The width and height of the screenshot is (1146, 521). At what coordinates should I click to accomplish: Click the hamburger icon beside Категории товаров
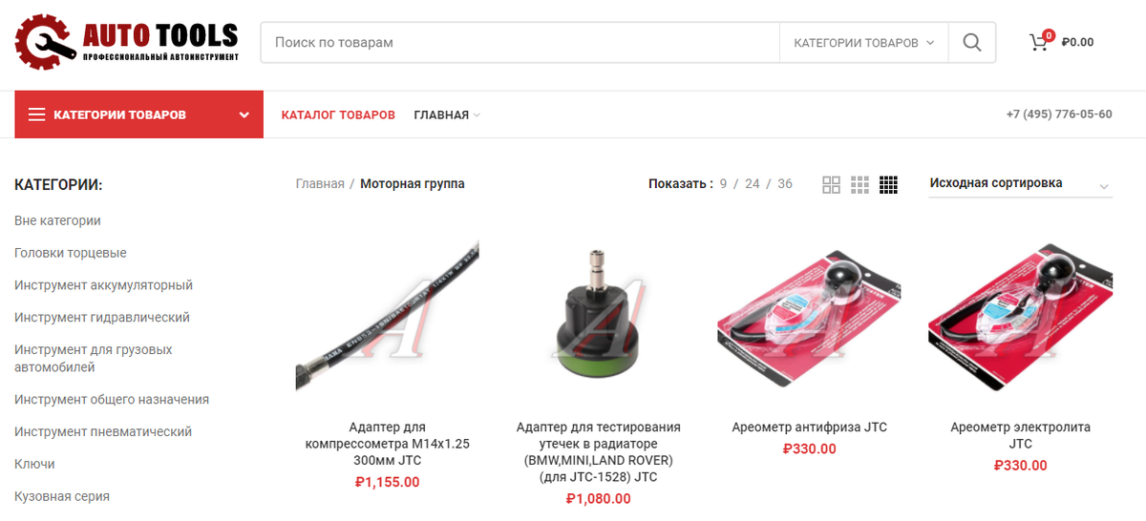tap(37, 115)
